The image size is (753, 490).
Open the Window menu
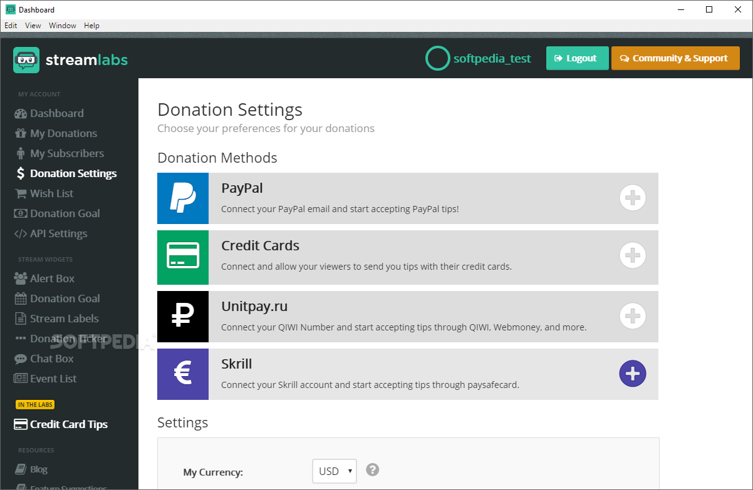tap(63, 26)
